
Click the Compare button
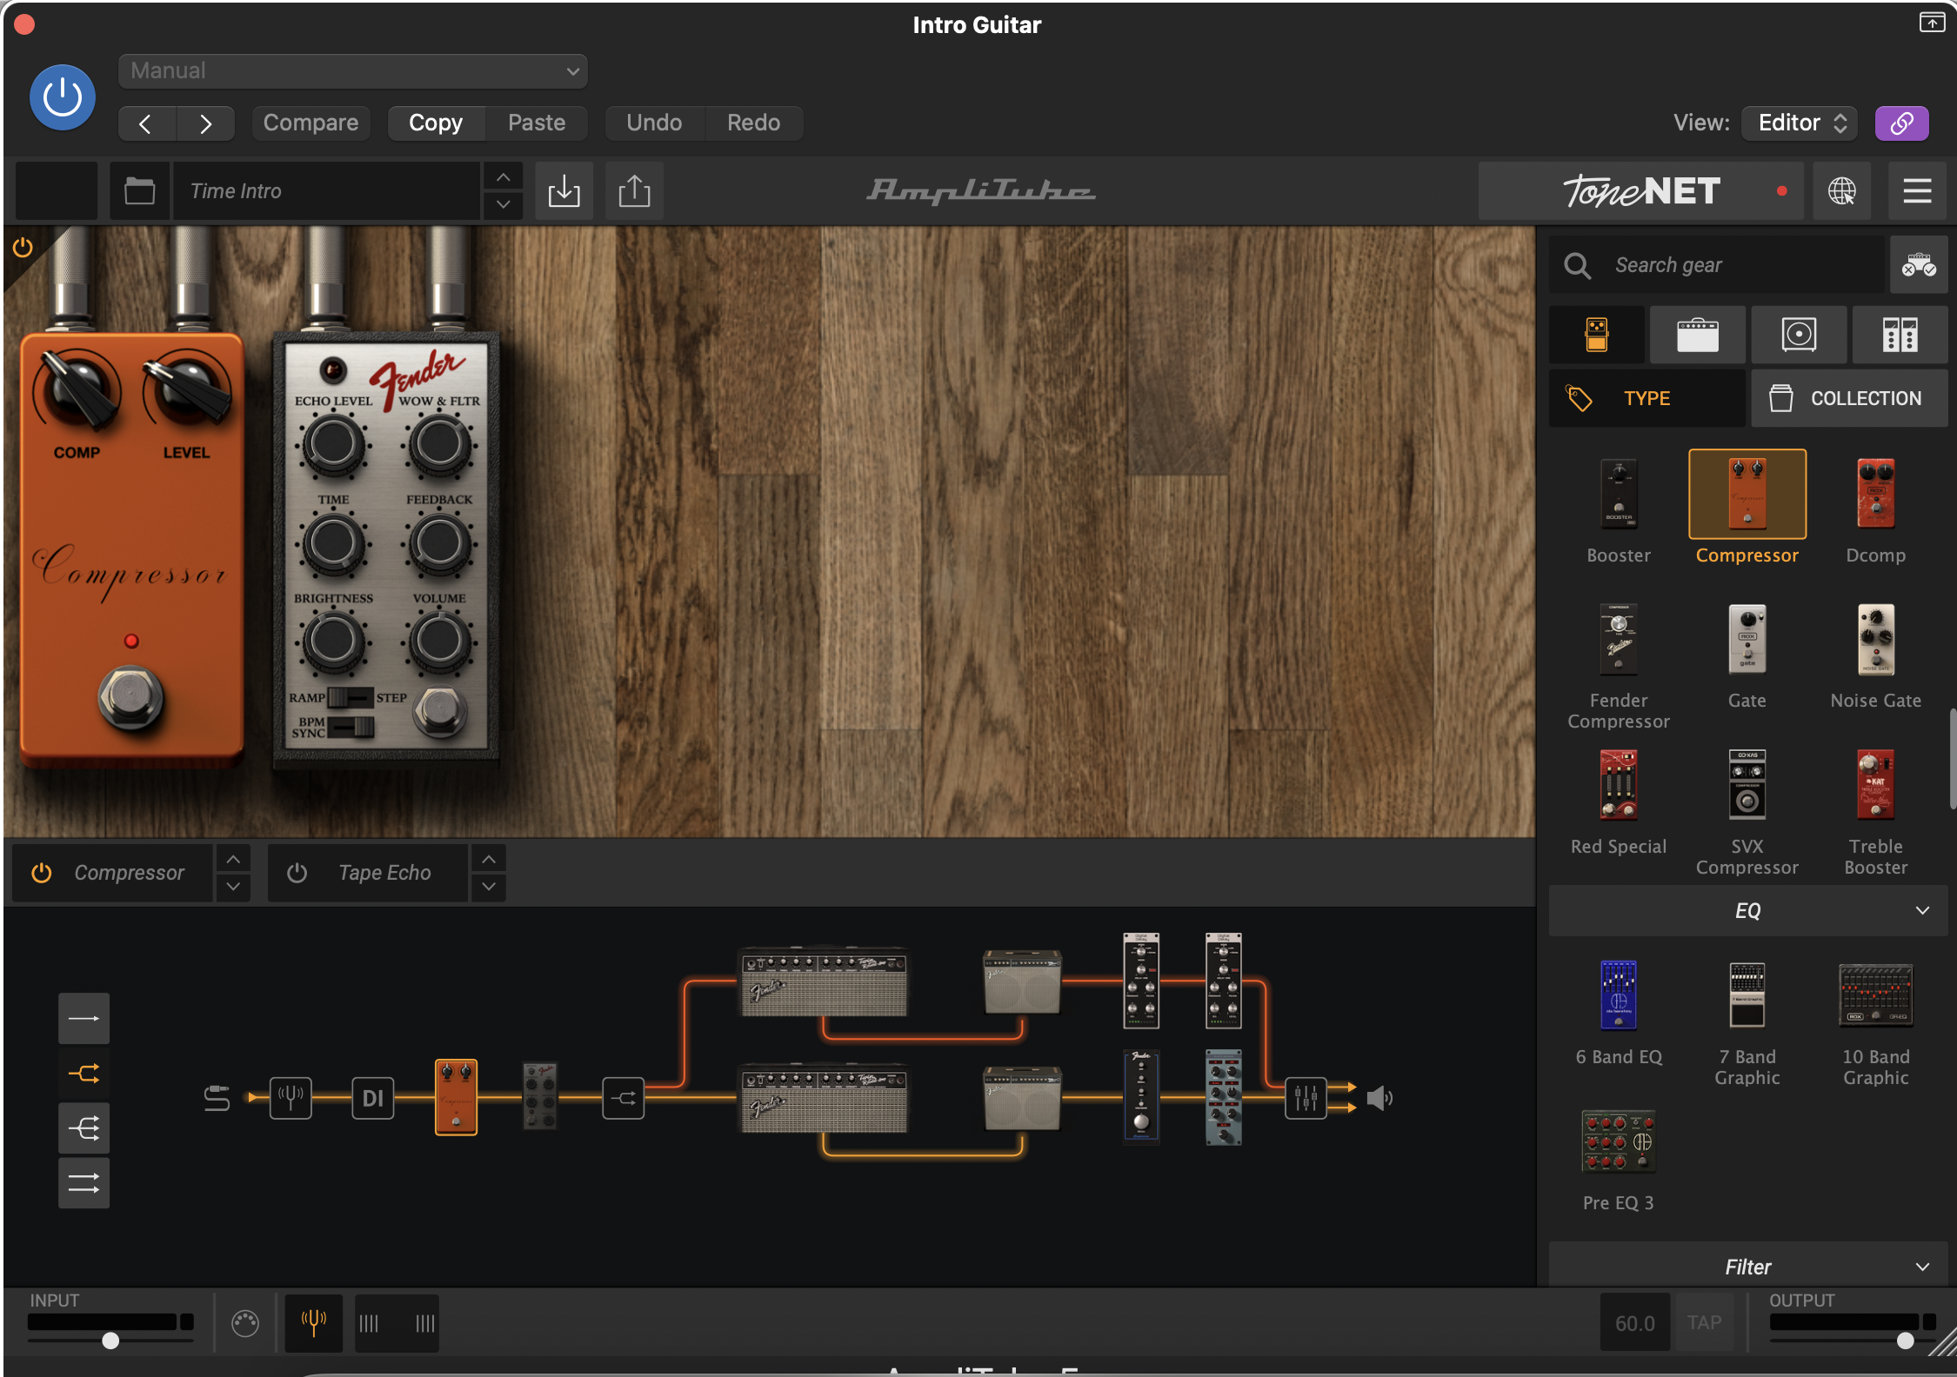(x=311, y=123)
